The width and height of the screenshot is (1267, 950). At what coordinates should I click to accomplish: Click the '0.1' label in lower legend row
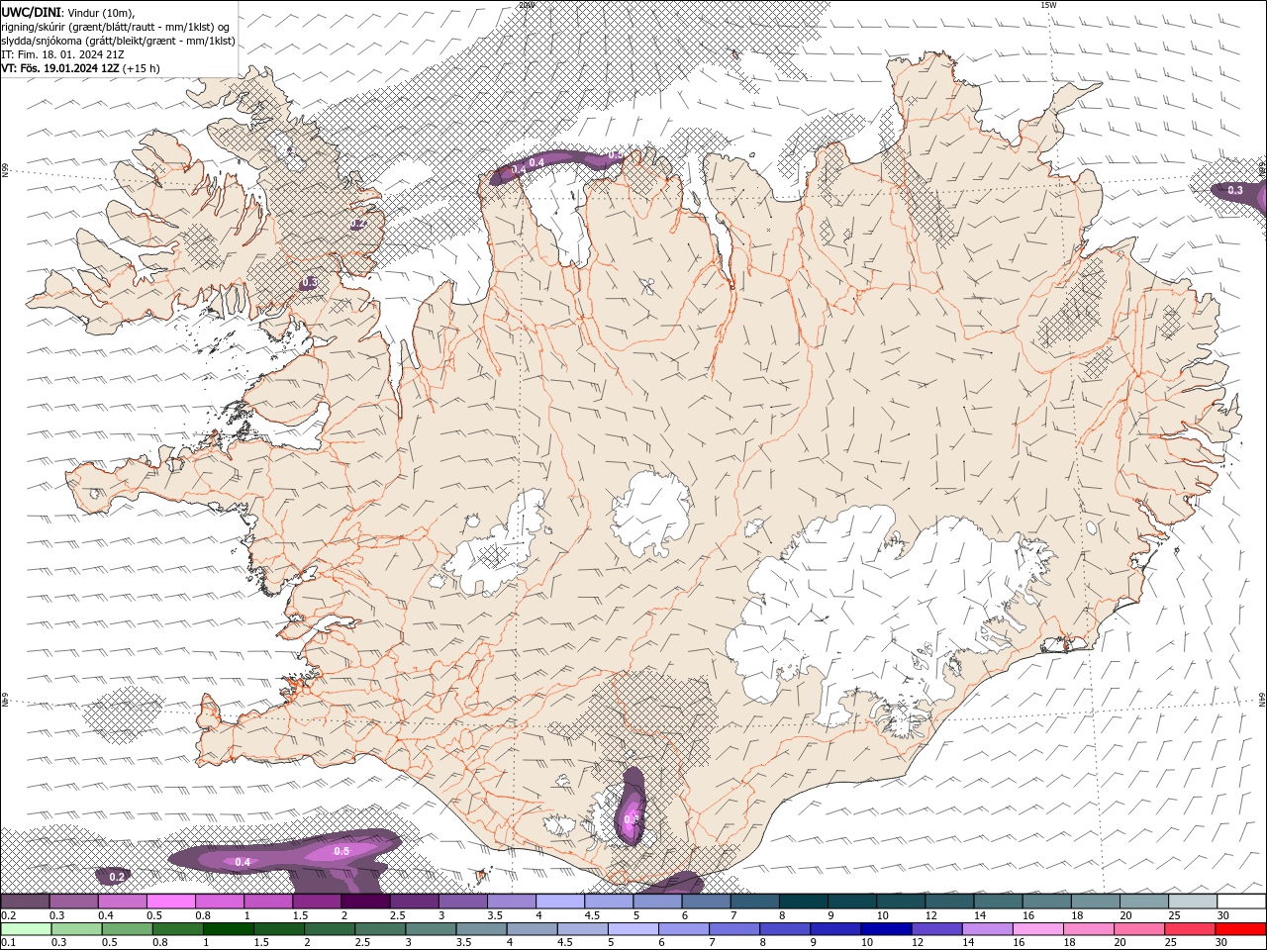point(9,942)
